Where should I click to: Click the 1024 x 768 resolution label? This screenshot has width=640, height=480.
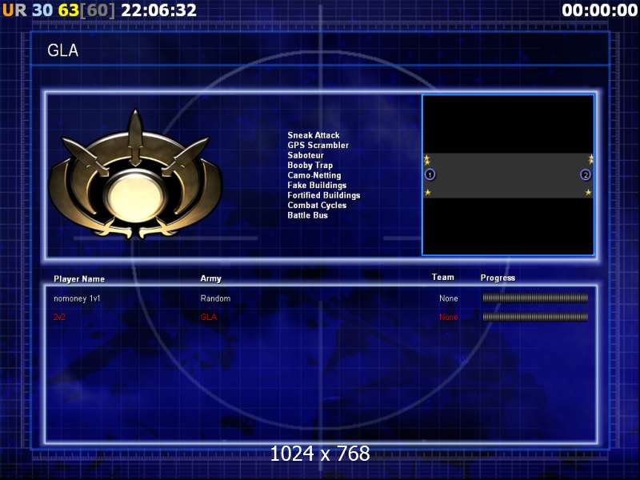pos(320,453)
